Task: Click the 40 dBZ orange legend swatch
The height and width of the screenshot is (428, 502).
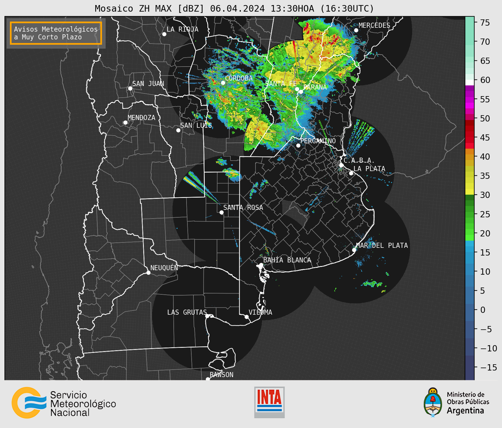Action: click(470, 157)
